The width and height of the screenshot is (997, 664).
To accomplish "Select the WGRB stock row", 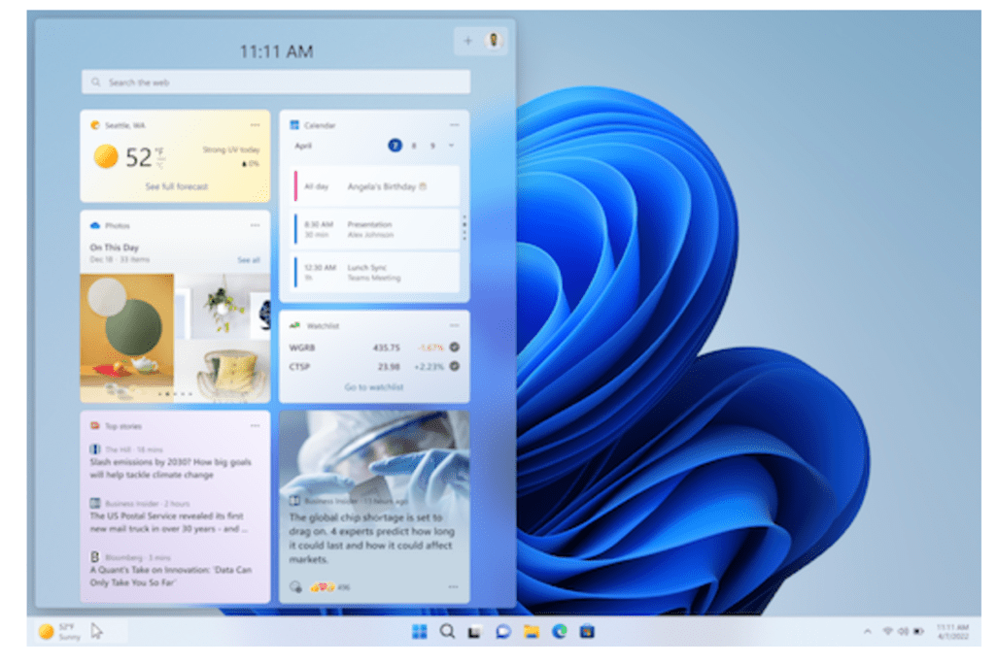I will (374, 348).
